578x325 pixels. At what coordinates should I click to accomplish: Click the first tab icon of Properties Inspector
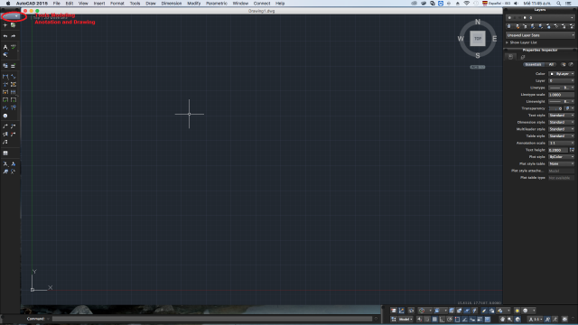click(x=510, y=57)
